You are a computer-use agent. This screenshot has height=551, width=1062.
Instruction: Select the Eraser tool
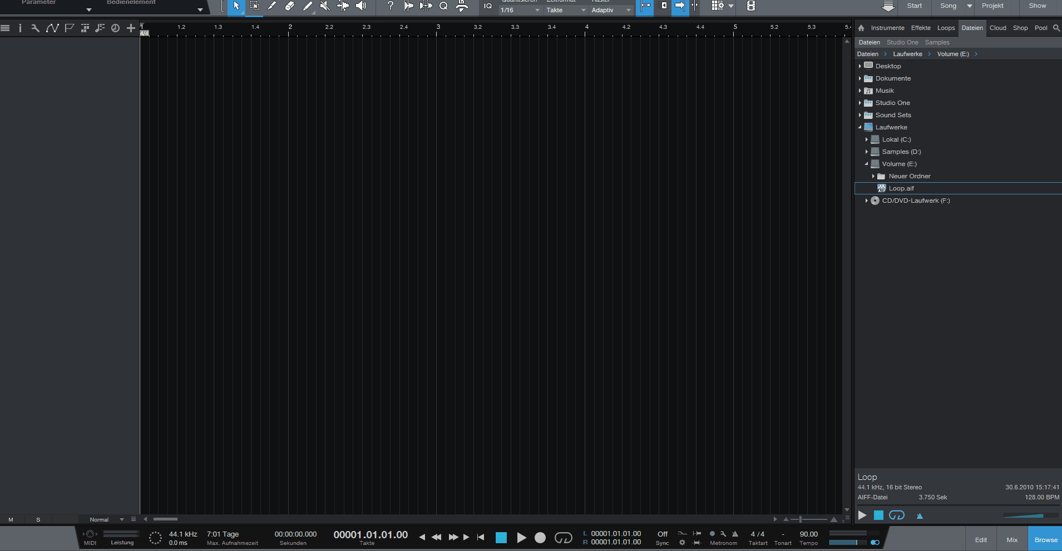pos(289,6)
